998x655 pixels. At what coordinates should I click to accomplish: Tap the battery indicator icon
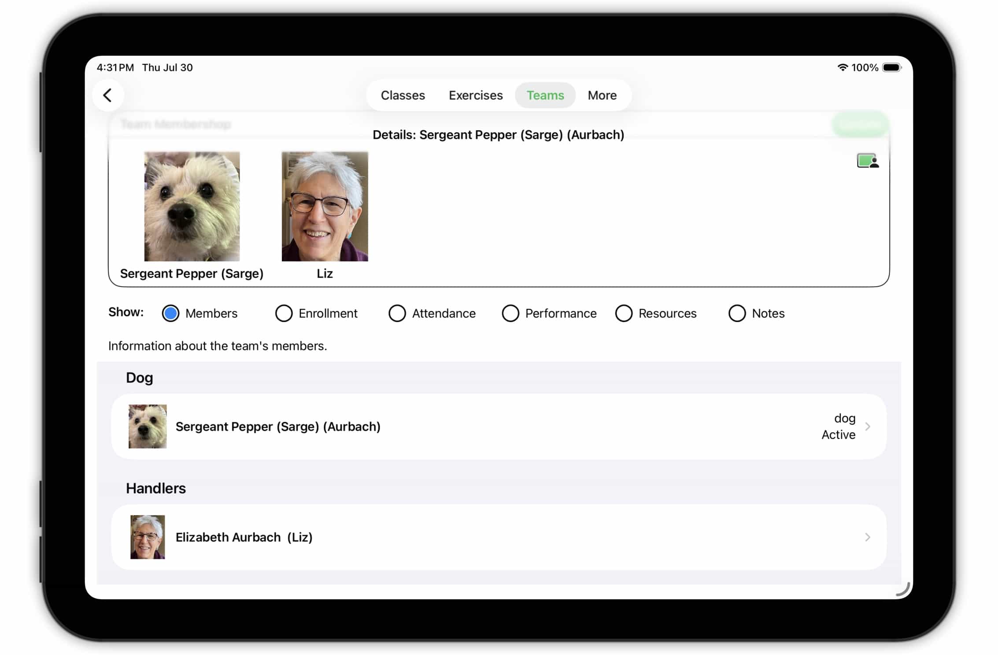[892, 67]
